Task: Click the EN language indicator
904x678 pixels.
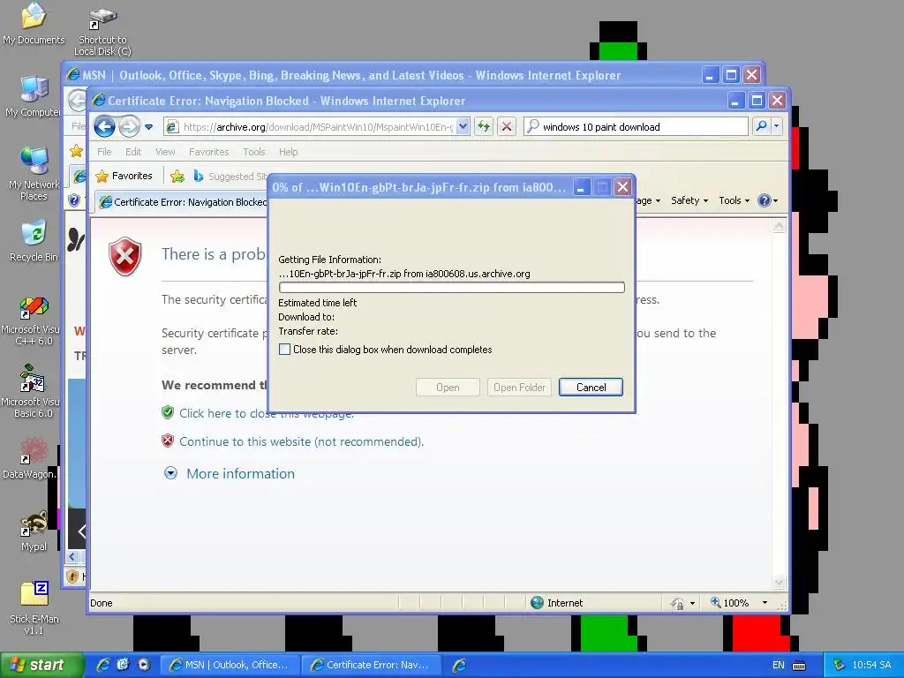Action: [779, 665]
